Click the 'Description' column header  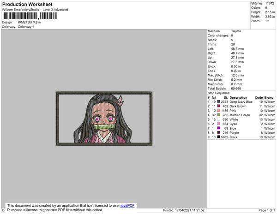pyautogui.click(x=238, y=98)
